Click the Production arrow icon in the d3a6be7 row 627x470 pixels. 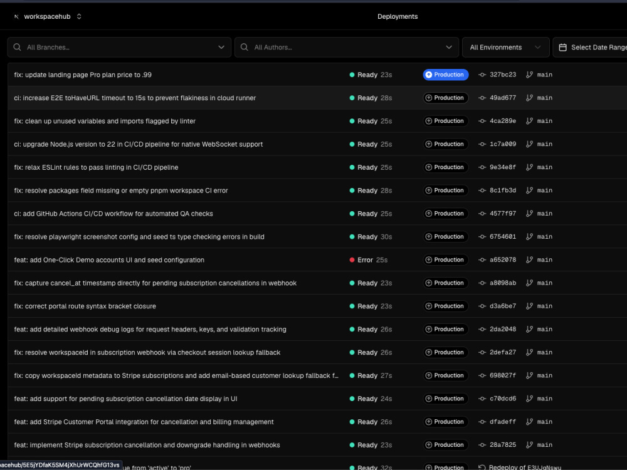coord(429,306)
